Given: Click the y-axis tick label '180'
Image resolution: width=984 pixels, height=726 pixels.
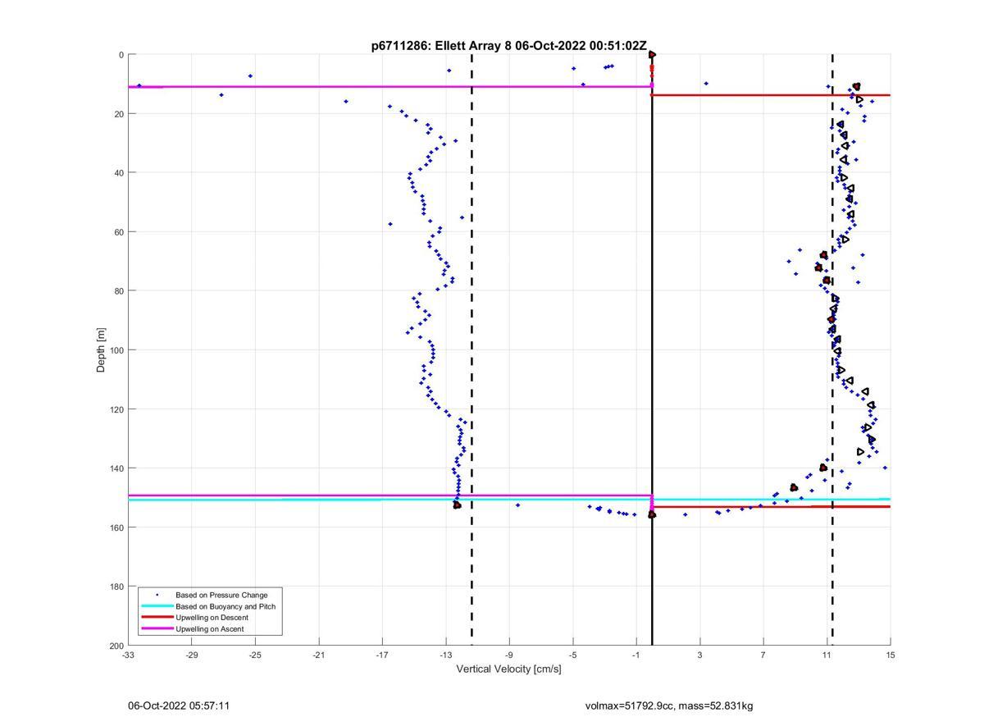Looking at the screenshot, I should [x=116, y=587].
